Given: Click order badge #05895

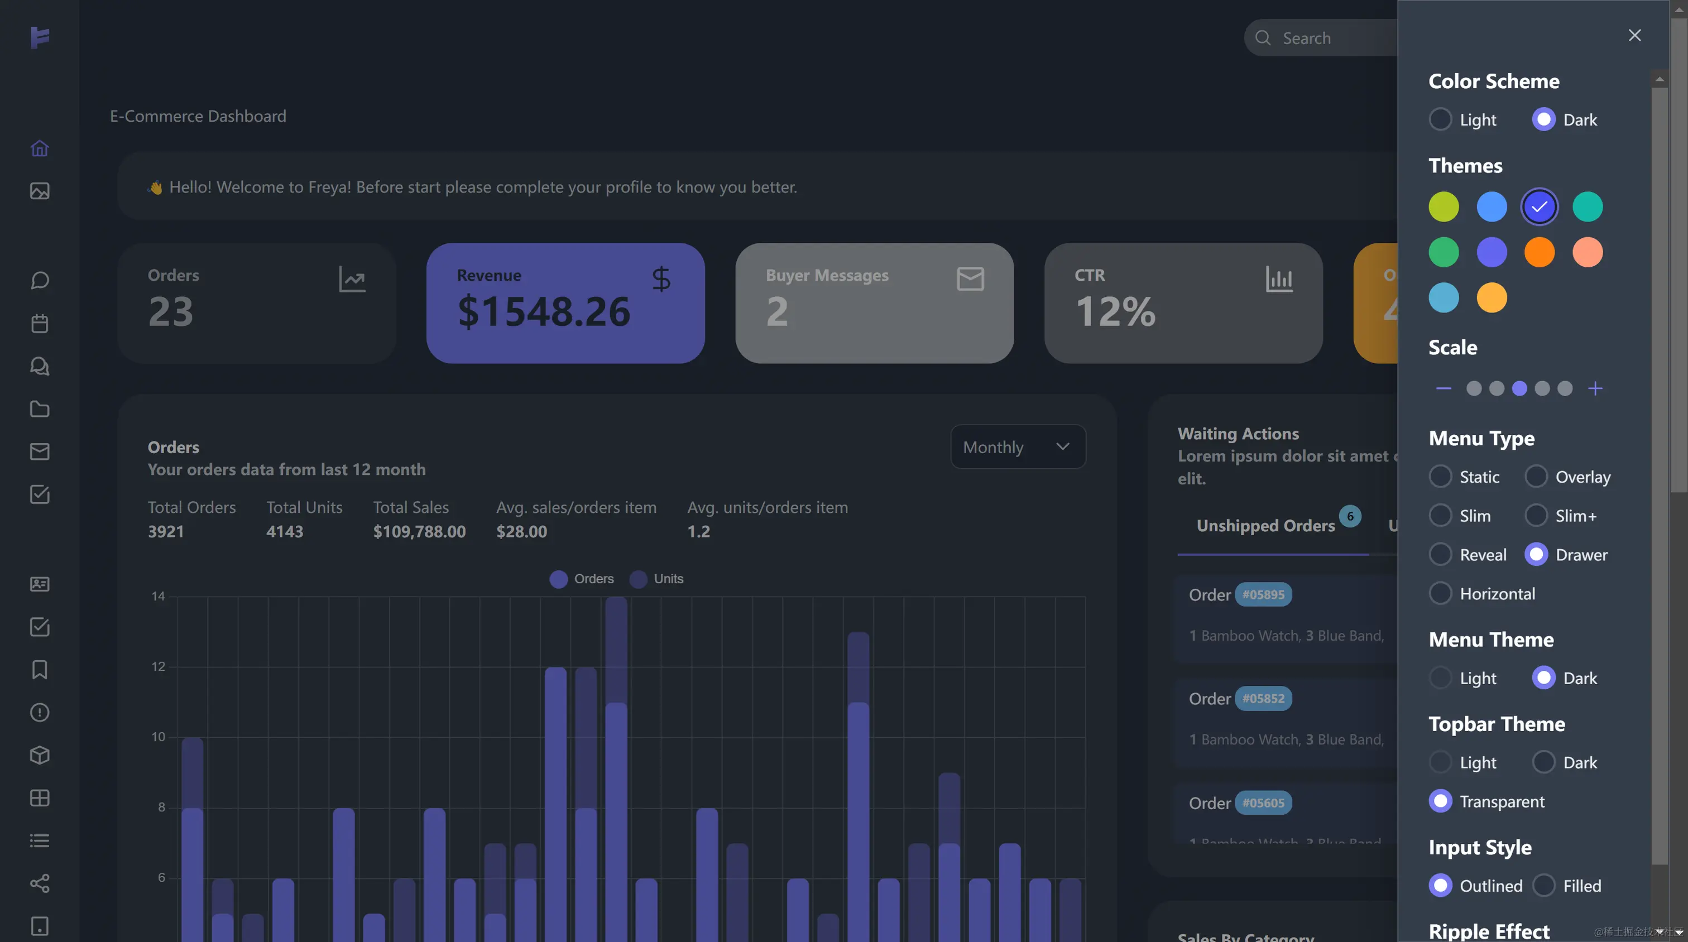Looking at the screenshot, I should pos(1263,594).
